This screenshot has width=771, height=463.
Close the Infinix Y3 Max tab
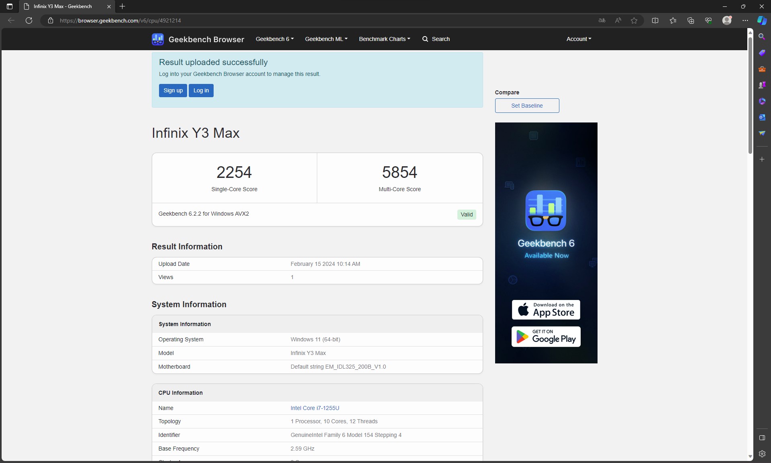tap(109, 6)
